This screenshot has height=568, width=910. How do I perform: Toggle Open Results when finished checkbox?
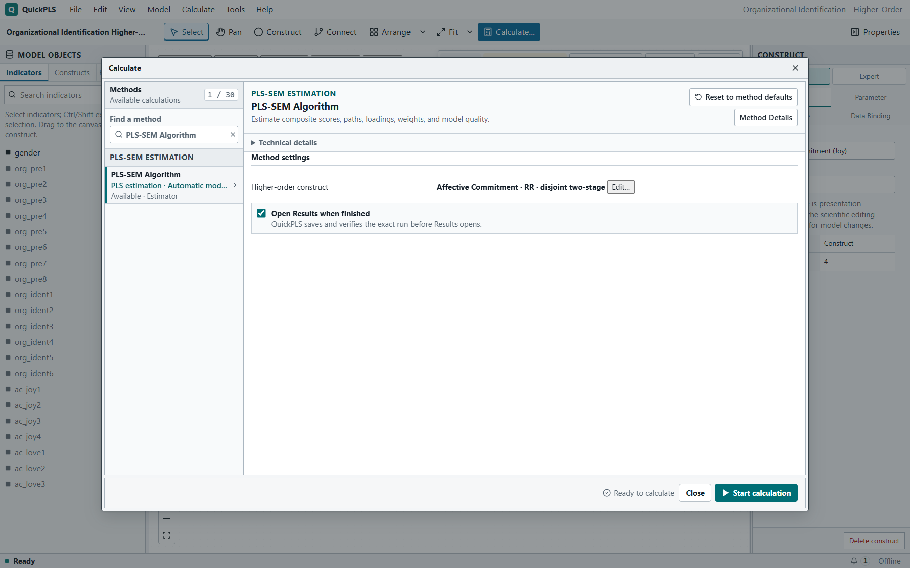[x=261, y=213]
